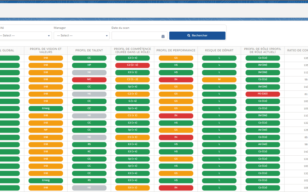Open the Manager select dropdown

[82, 36]
